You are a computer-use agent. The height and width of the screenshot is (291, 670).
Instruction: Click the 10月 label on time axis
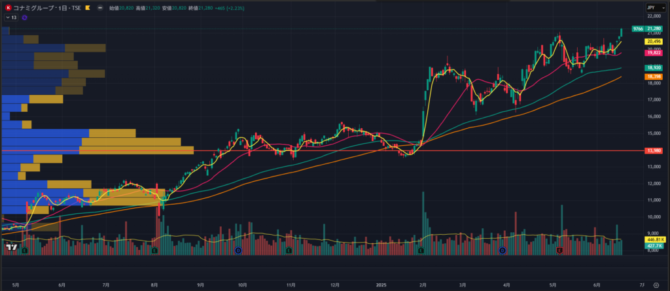coord(242,284)
